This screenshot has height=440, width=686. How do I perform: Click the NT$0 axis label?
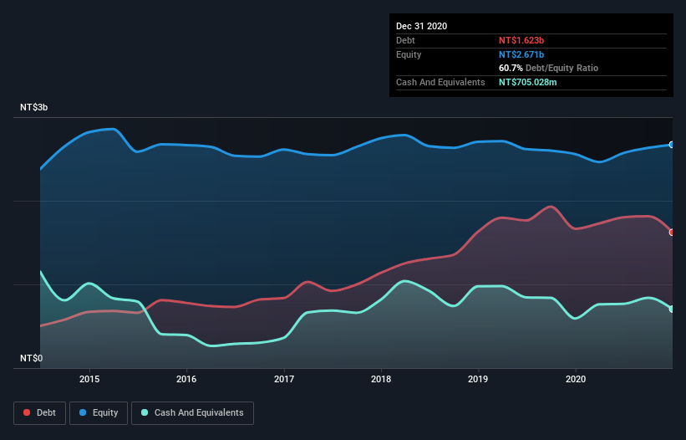(x=32, y=358)
